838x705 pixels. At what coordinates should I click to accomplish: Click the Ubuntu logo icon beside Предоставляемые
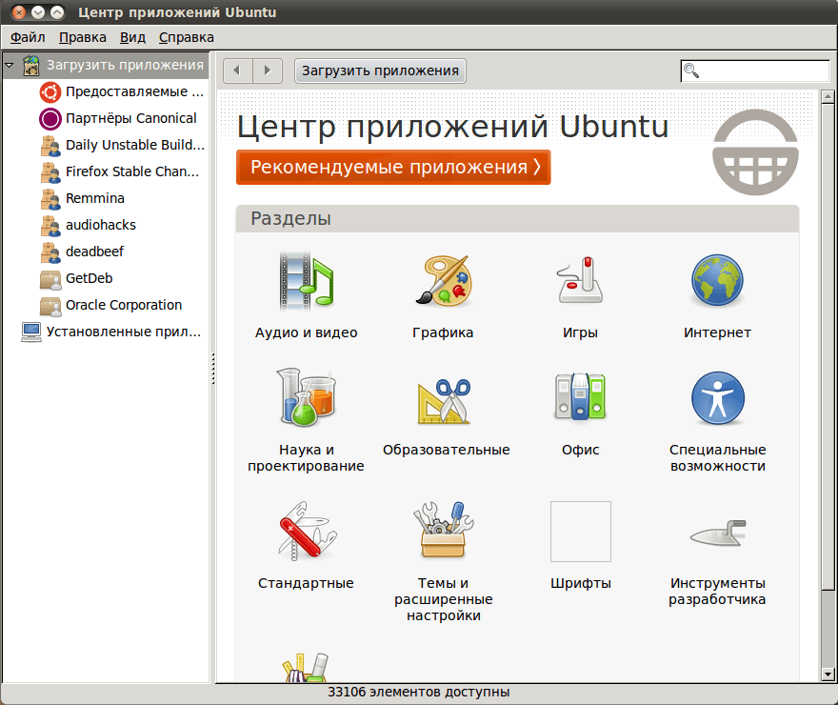click(x=50, y=91)
